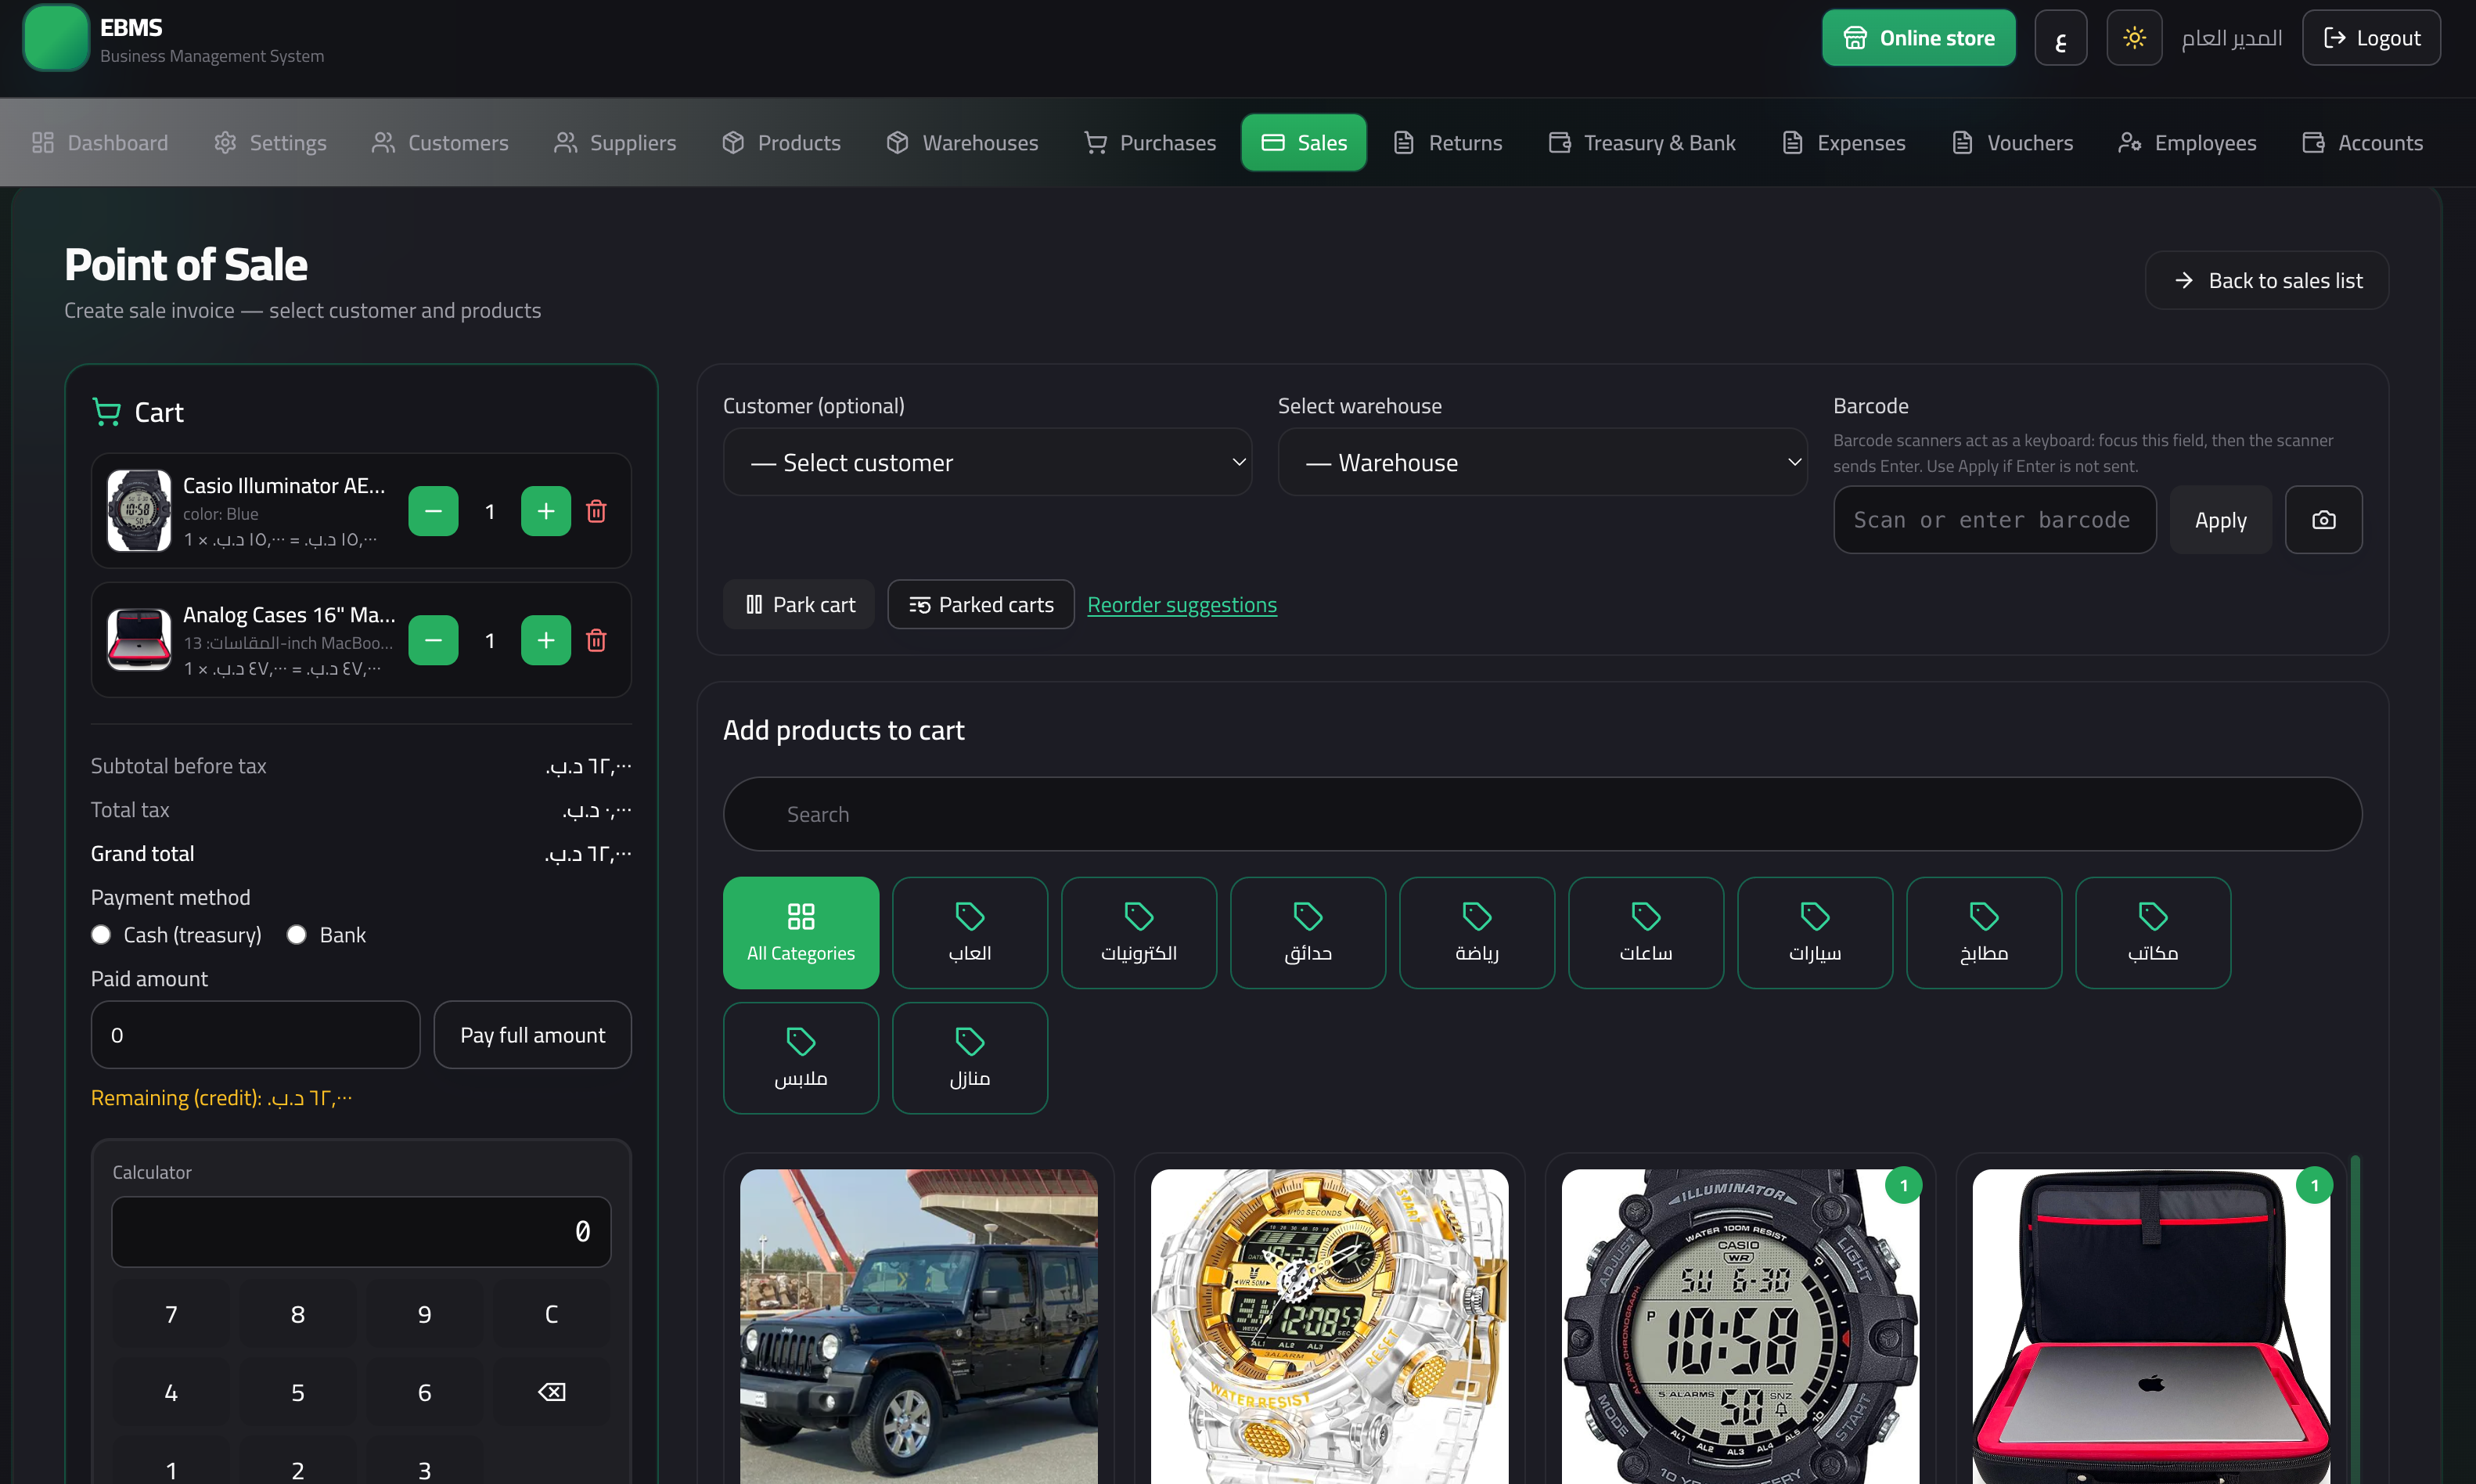The height and width of the screenshot is (1484, 2476).
Task: Open the Returns tab
Action: (1448, 143)
